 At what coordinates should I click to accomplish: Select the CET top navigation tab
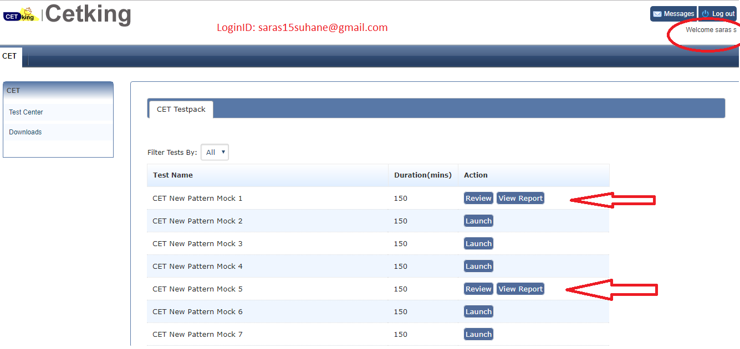10,56
